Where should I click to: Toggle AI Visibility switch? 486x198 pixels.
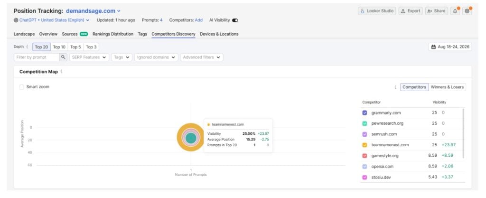[x=235, y=20]
